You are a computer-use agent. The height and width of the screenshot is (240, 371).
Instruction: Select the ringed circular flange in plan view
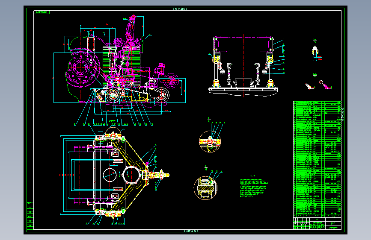click(x=132, y=175)
